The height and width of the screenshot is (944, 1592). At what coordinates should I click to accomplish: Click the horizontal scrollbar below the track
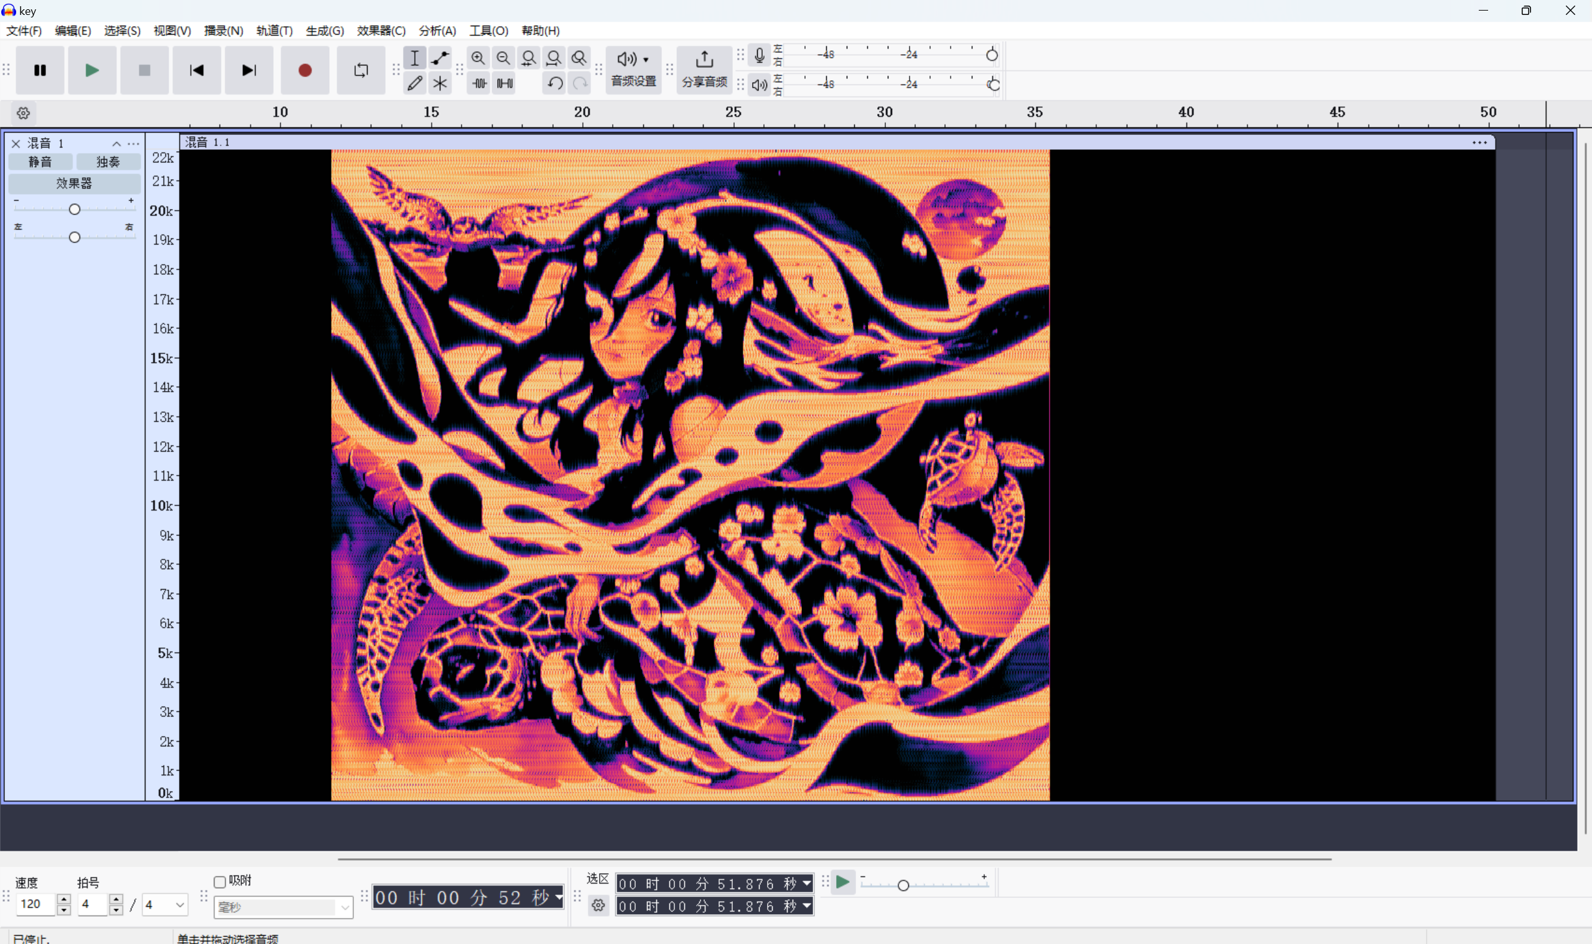tap(834, 859)
